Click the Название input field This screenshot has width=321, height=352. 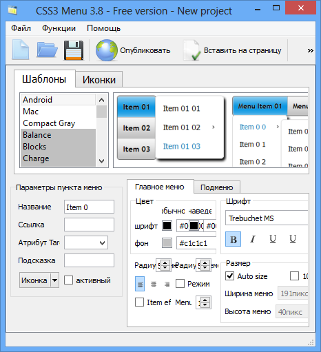89,207
